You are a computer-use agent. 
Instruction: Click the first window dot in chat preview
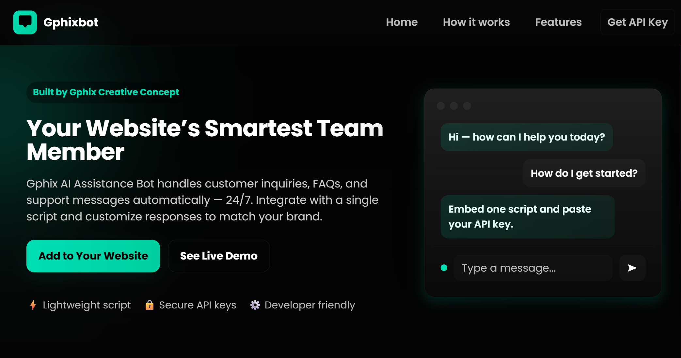(441, 106)
